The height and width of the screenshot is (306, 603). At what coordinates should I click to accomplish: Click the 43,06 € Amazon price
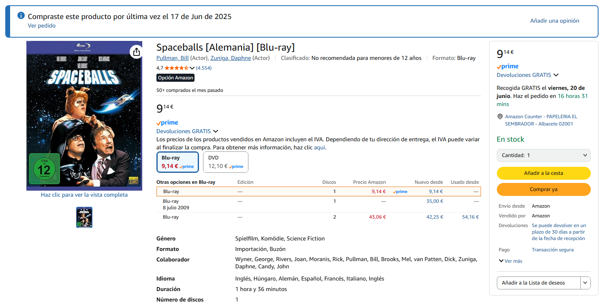(x=377, y=217)
